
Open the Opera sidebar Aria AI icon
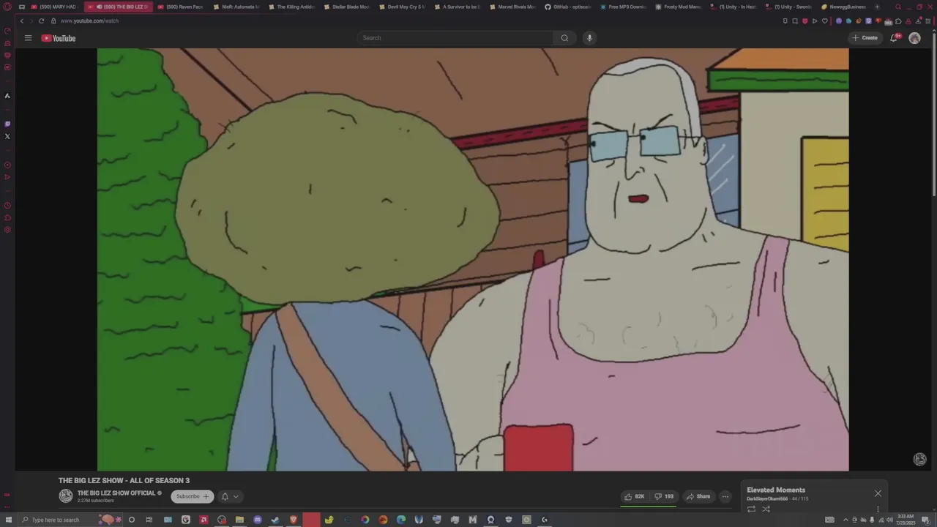(7, 96)
